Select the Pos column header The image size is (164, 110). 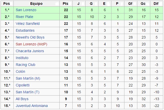point(7,4)
